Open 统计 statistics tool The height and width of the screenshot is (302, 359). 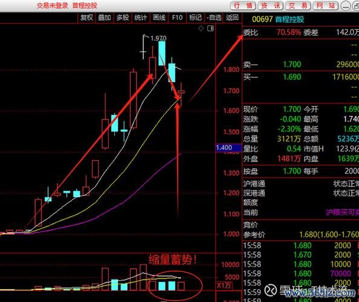pyautogui.click(x=140, y=18)
